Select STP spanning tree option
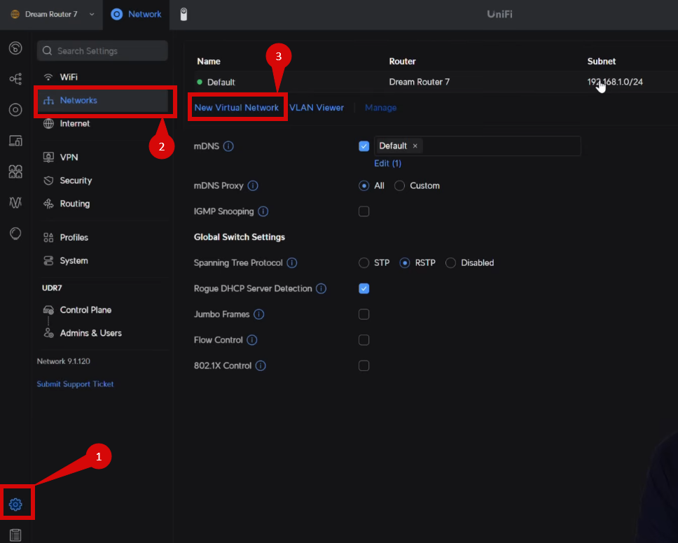The width and height of the screenshot is (678, 543). point(364,262)
